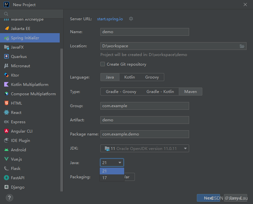Image resolution: width=253 pixels, height=204 pixels.
Task: Click the Express ex icon
Action: 6,122
